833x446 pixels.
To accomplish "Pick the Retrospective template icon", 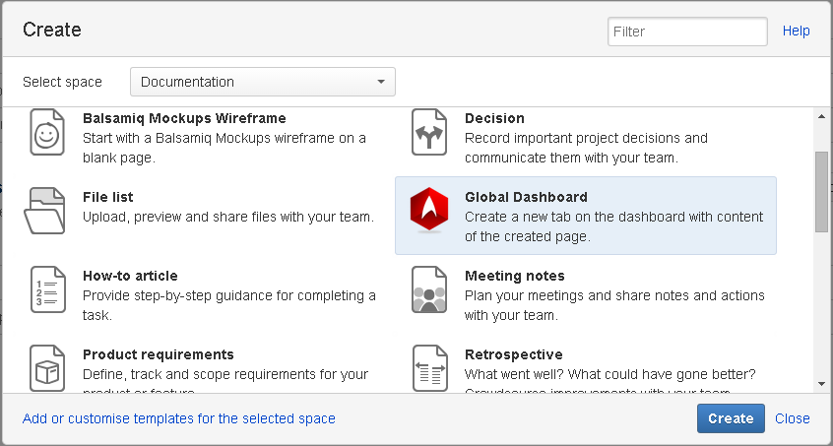I will [428, 367].
